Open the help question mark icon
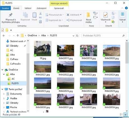129x118 pixels. 126,8
